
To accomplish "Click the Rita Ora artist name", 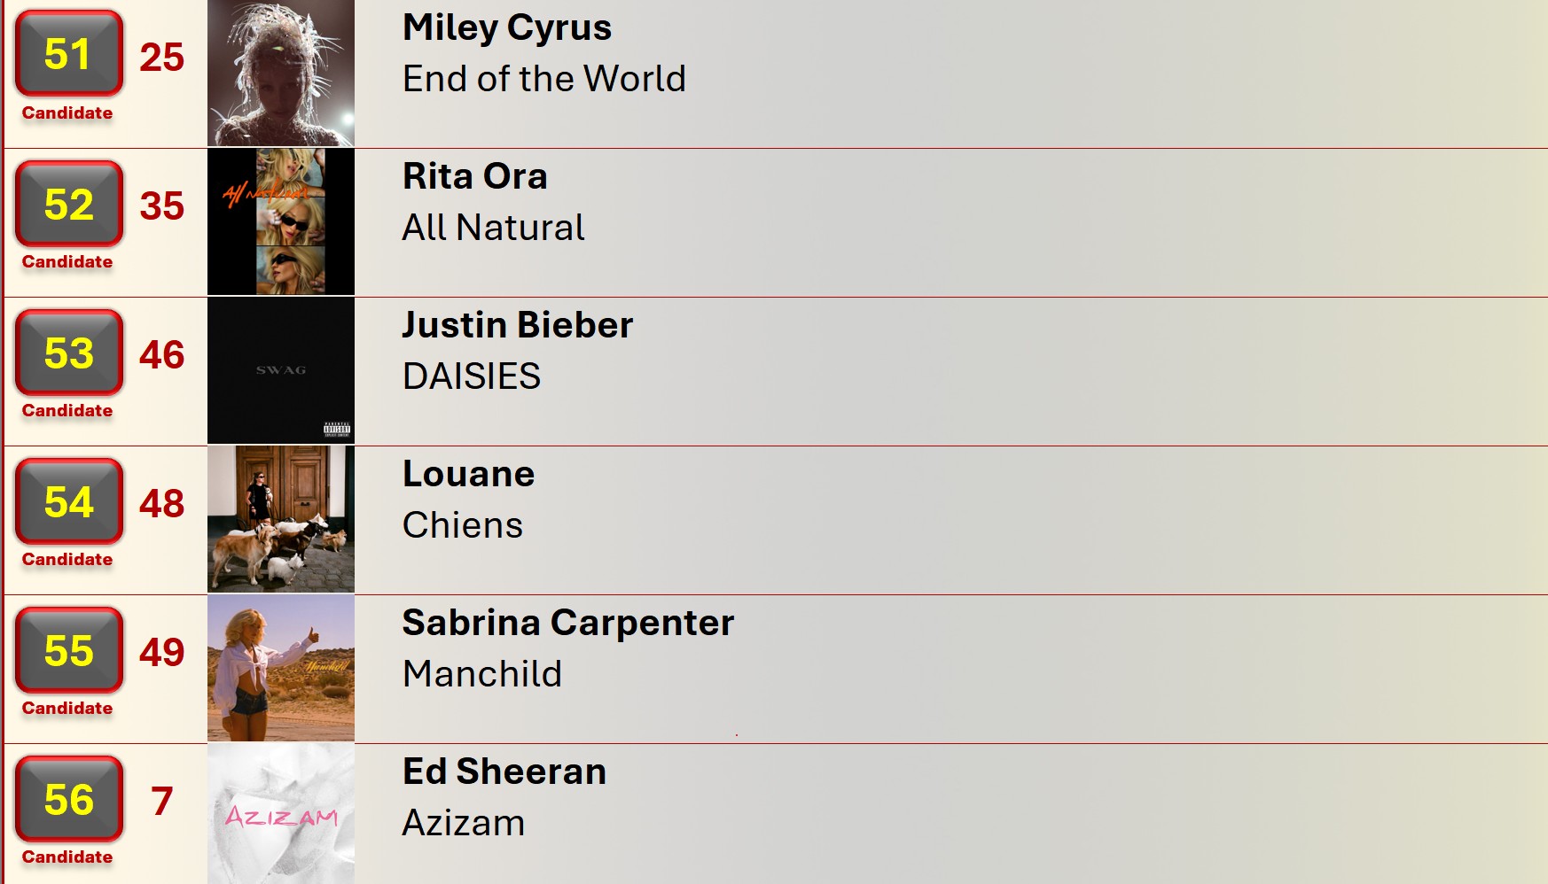I will (474, 176).
